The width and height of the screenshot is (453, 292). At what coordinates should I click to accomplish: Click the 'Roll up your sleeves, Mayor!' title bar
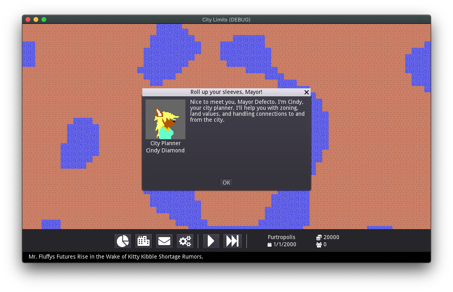click(x=226, y=92)
